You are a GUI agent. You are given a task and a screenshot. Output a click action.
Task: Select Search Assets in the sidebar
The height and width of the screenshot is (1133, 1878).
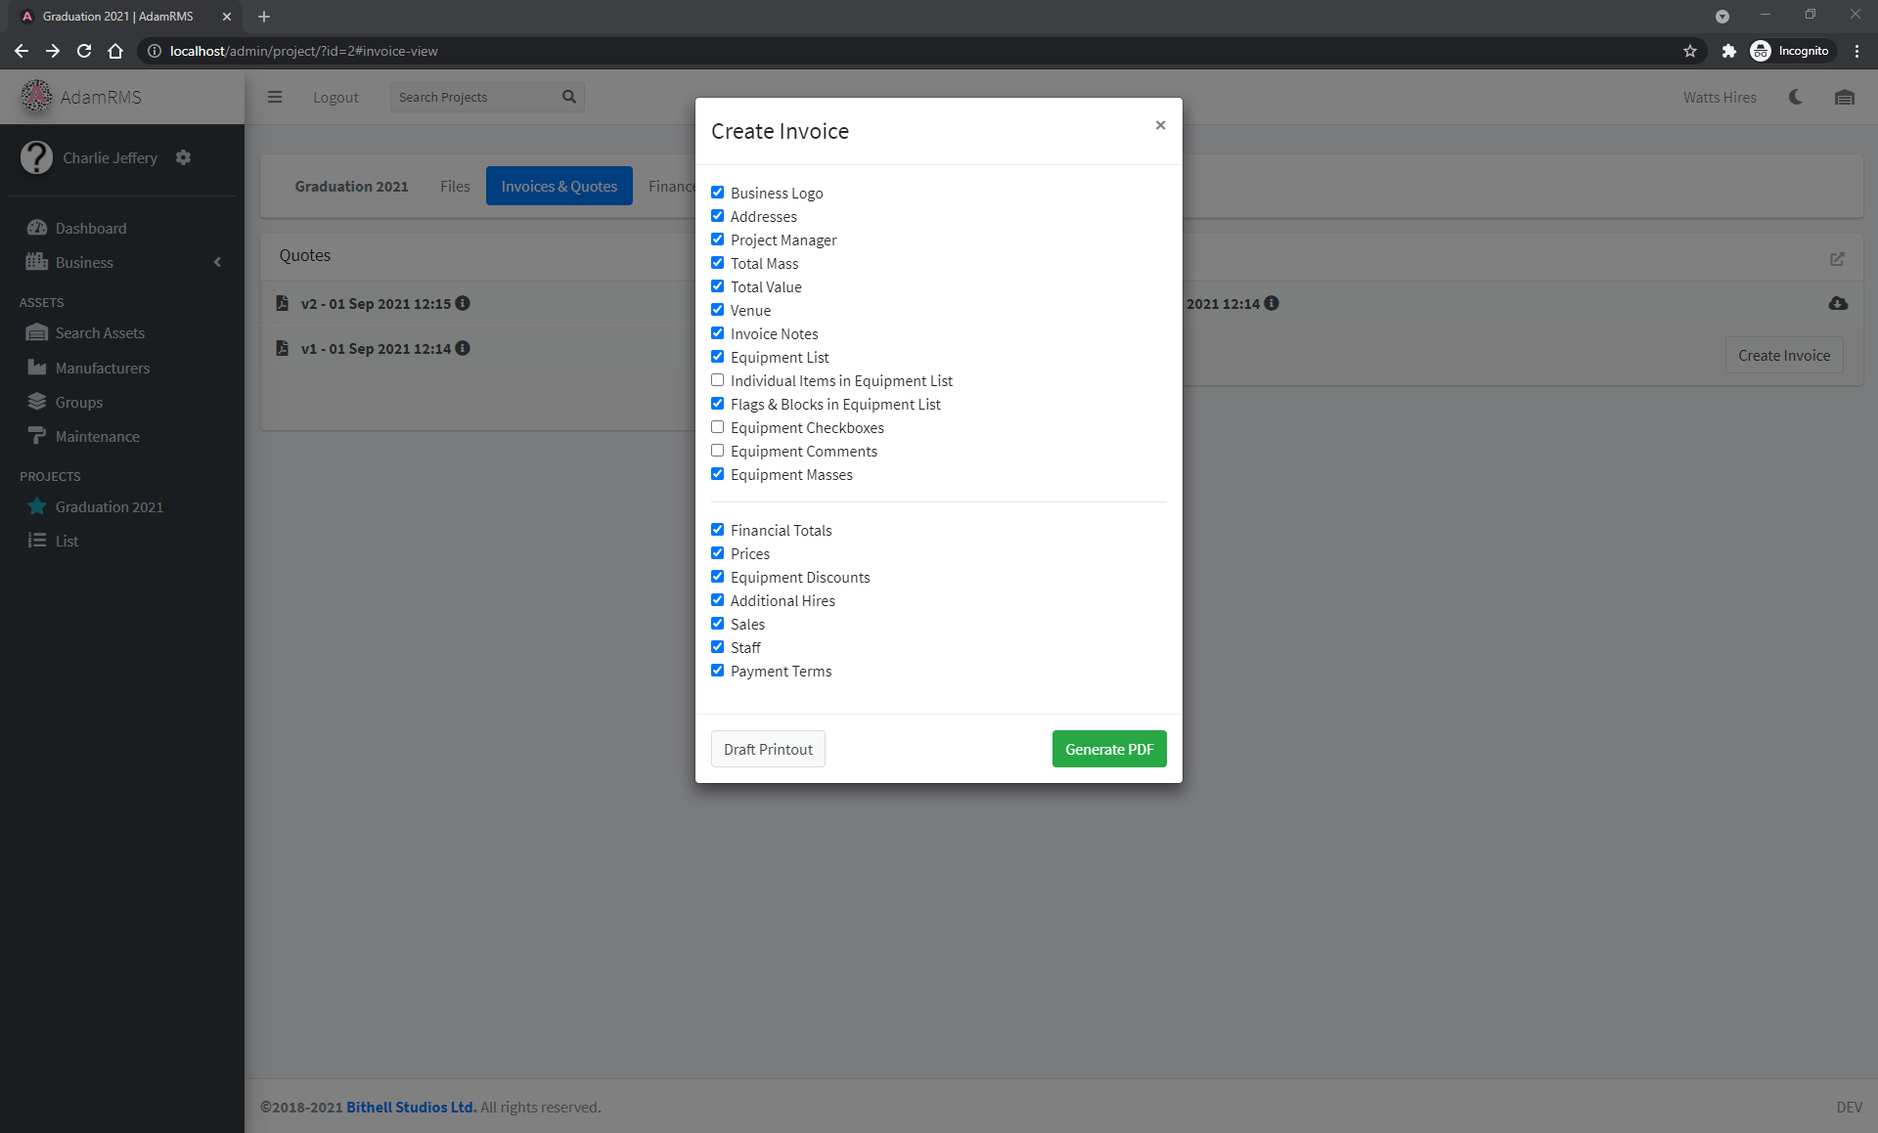tap(99, 332)
